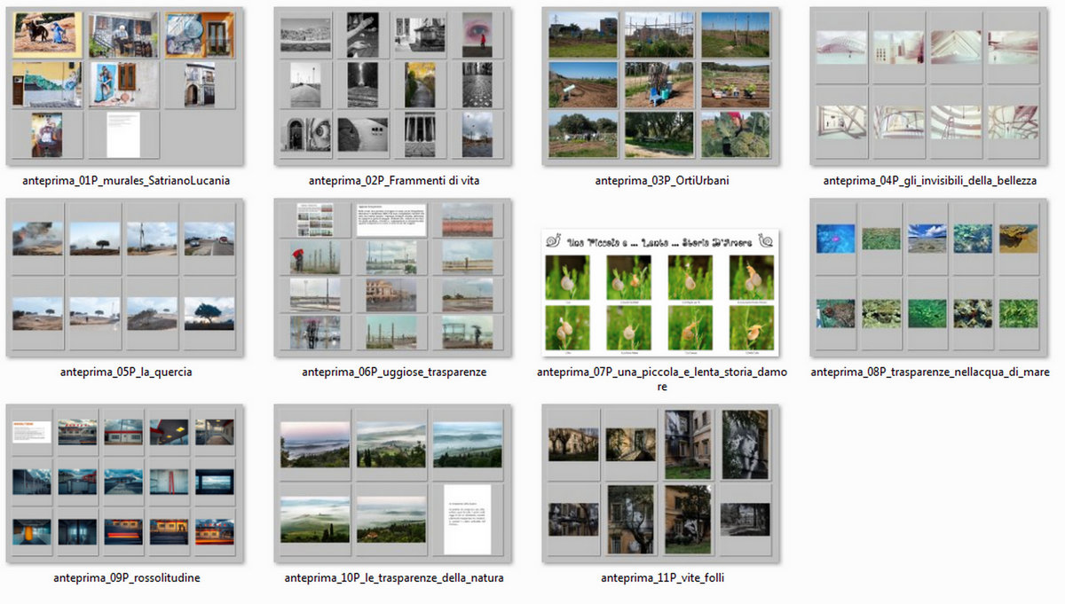Click the file name anteprima_01P_murales_SatrianoLucania

coord(126,181)
